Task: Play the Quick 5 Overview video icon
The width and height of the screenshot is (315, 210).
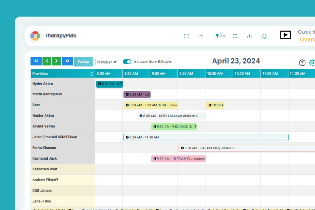Action: [x=285, y=35]
